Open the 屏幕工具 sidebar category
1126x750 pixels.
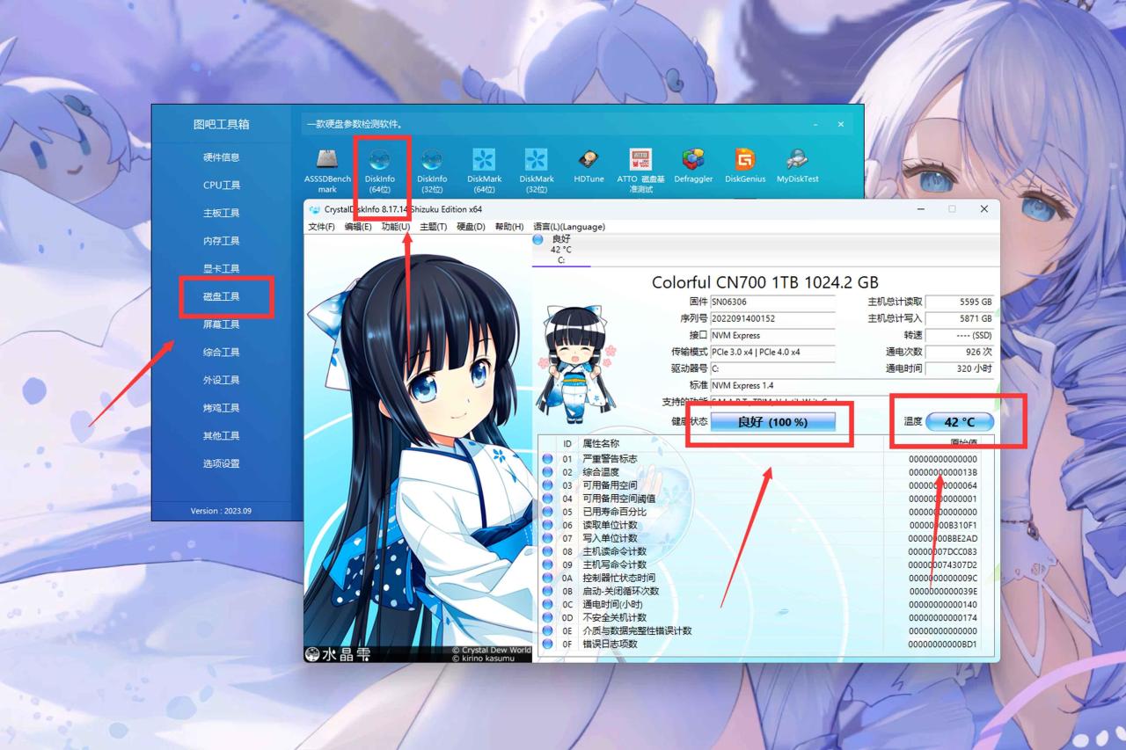221,324
